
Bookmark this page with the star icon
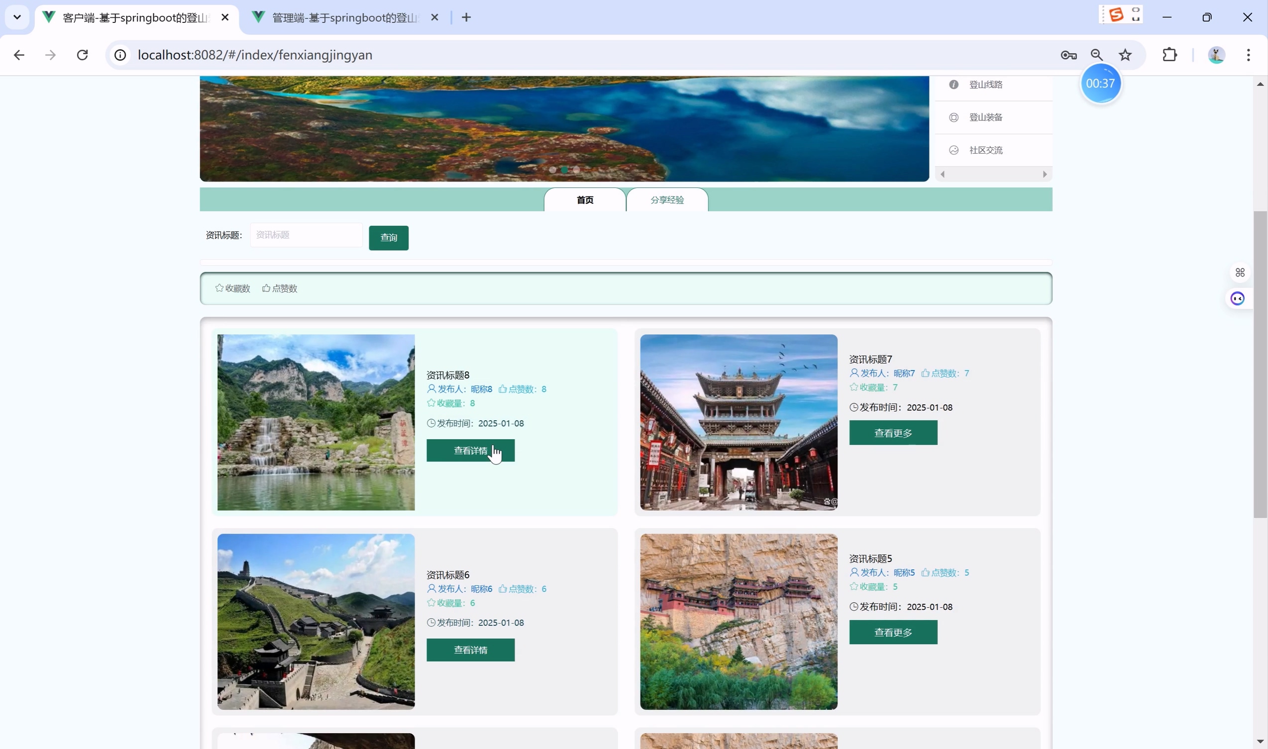tap(1125, 55)
